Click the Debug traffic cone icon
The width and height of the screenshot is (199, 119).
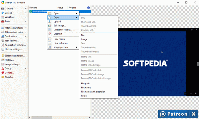coord(3,68)
